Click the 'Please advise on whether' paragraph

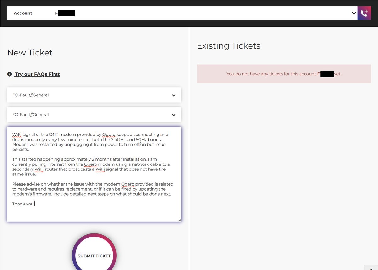pos(93,189)
